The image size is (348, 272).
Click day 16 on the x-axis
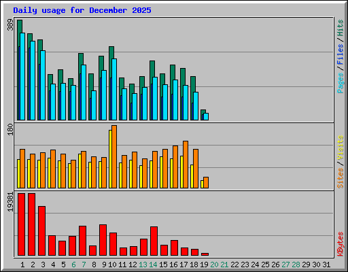pyautogui.click(x=173, y=265)
